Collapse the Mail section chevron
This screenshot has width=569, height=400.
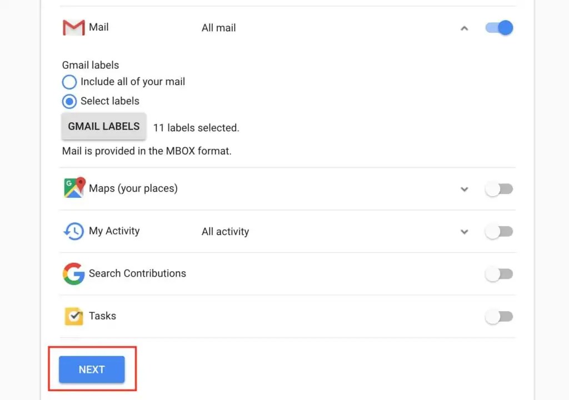point(465,28)
